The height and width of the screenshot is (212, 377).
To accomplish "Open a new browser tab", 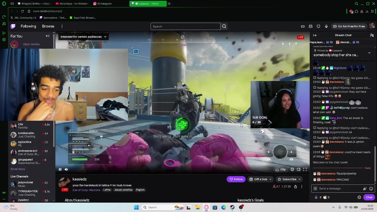I will click(169, 4).
